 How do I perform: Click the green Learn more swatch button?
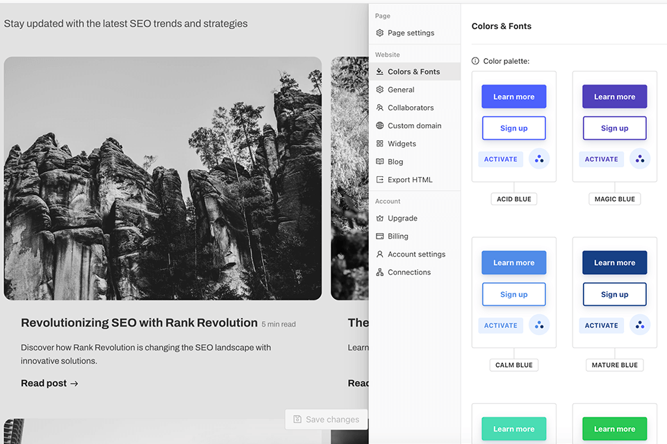(615, 429)
